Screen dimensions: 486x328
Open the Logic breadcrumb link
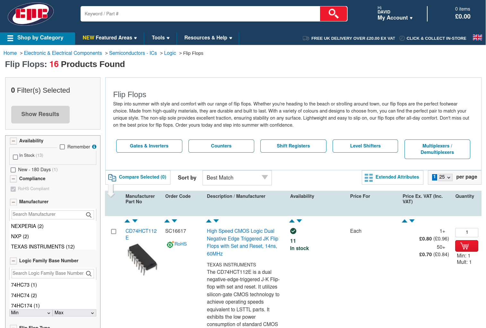(170, 53)
